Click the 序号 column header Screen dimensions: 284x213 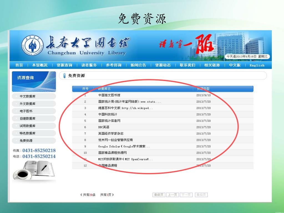click(x=85, y=89)
